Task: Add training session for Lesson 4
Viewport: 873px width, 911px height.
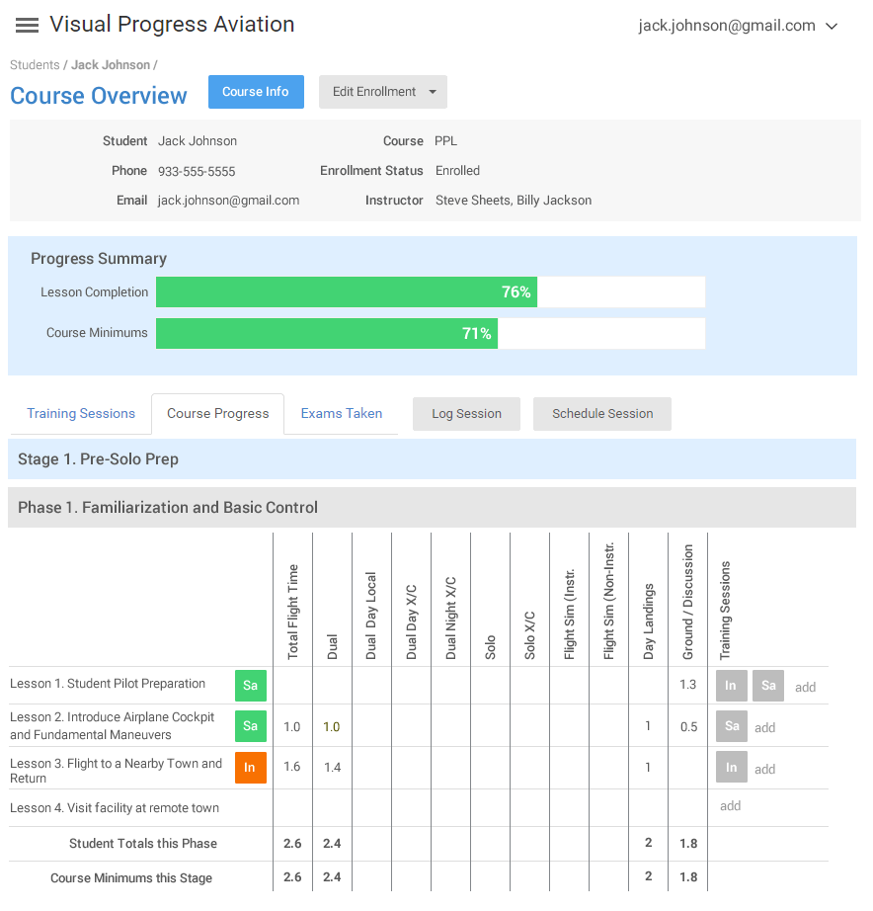Action: [730, 806]
